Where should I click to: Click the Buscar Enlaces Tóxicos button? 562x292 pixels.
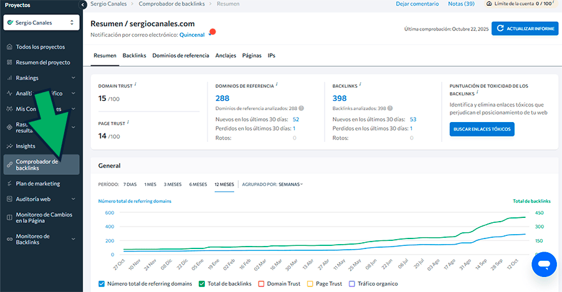[482, 130]
